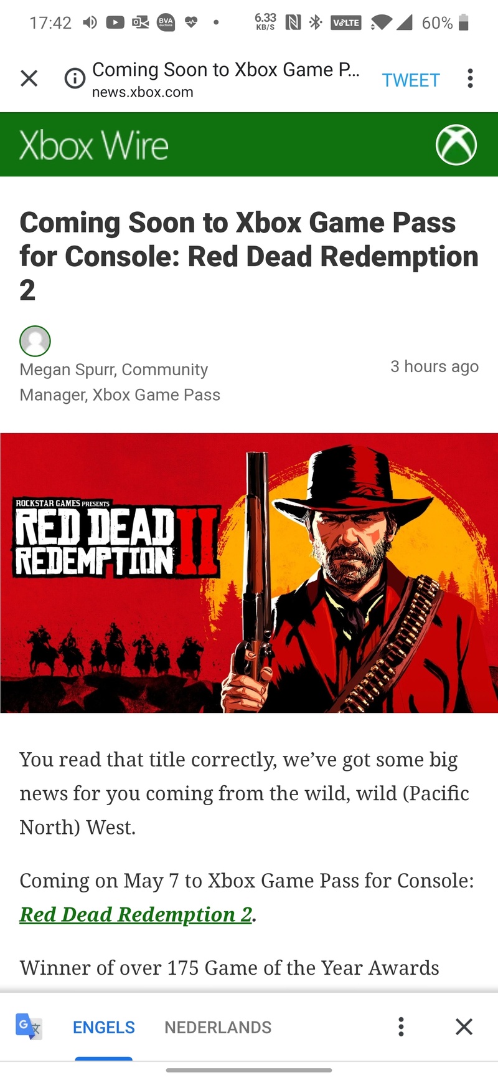Click the TWEET button

pos(411,80)
